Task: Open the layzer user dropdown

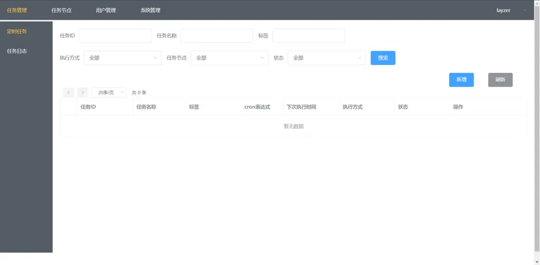Action: [x=504, y=10]
